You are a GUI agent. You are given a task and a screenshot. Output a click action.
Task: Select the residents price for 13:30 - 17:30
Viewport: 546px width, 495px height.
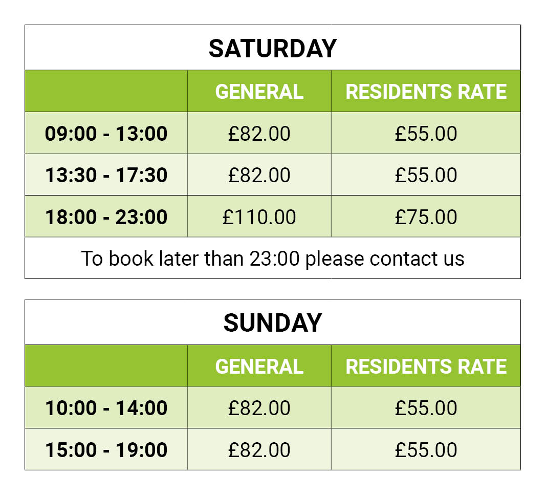point(426,175)
